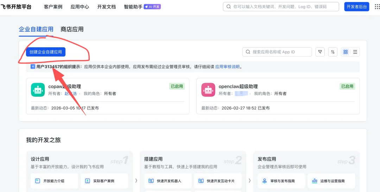Click the 运维与运营指南 chart icon
Viewport: 380px width, 192px height.
point(315,181)
